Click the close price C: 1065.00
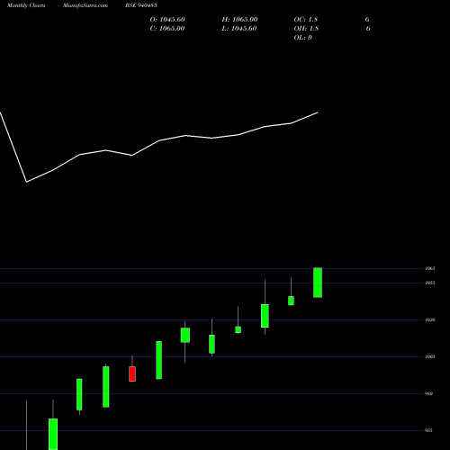 [x=167, y=29]
